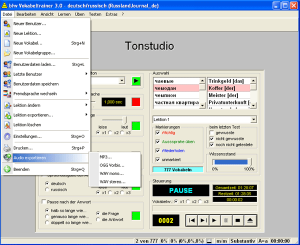300x245 pixels.
Task: Click the Letzte Benutzer icon
Action: pyautogui.click(x=7, y=74)
